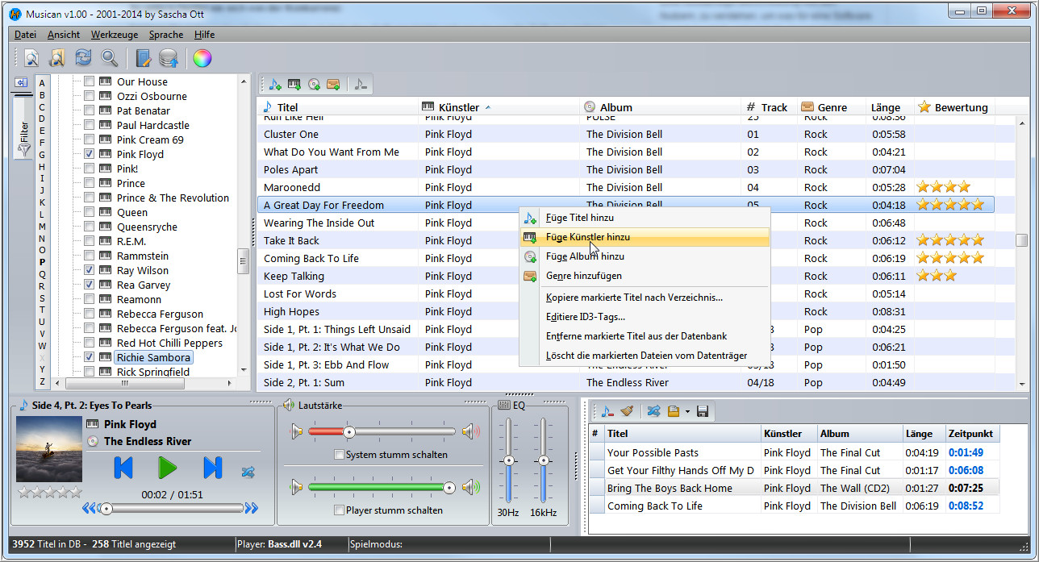Uncheck the Ray Wilson artist checkbox
Screen dimensions: 1039x562
tap(90, 270)
